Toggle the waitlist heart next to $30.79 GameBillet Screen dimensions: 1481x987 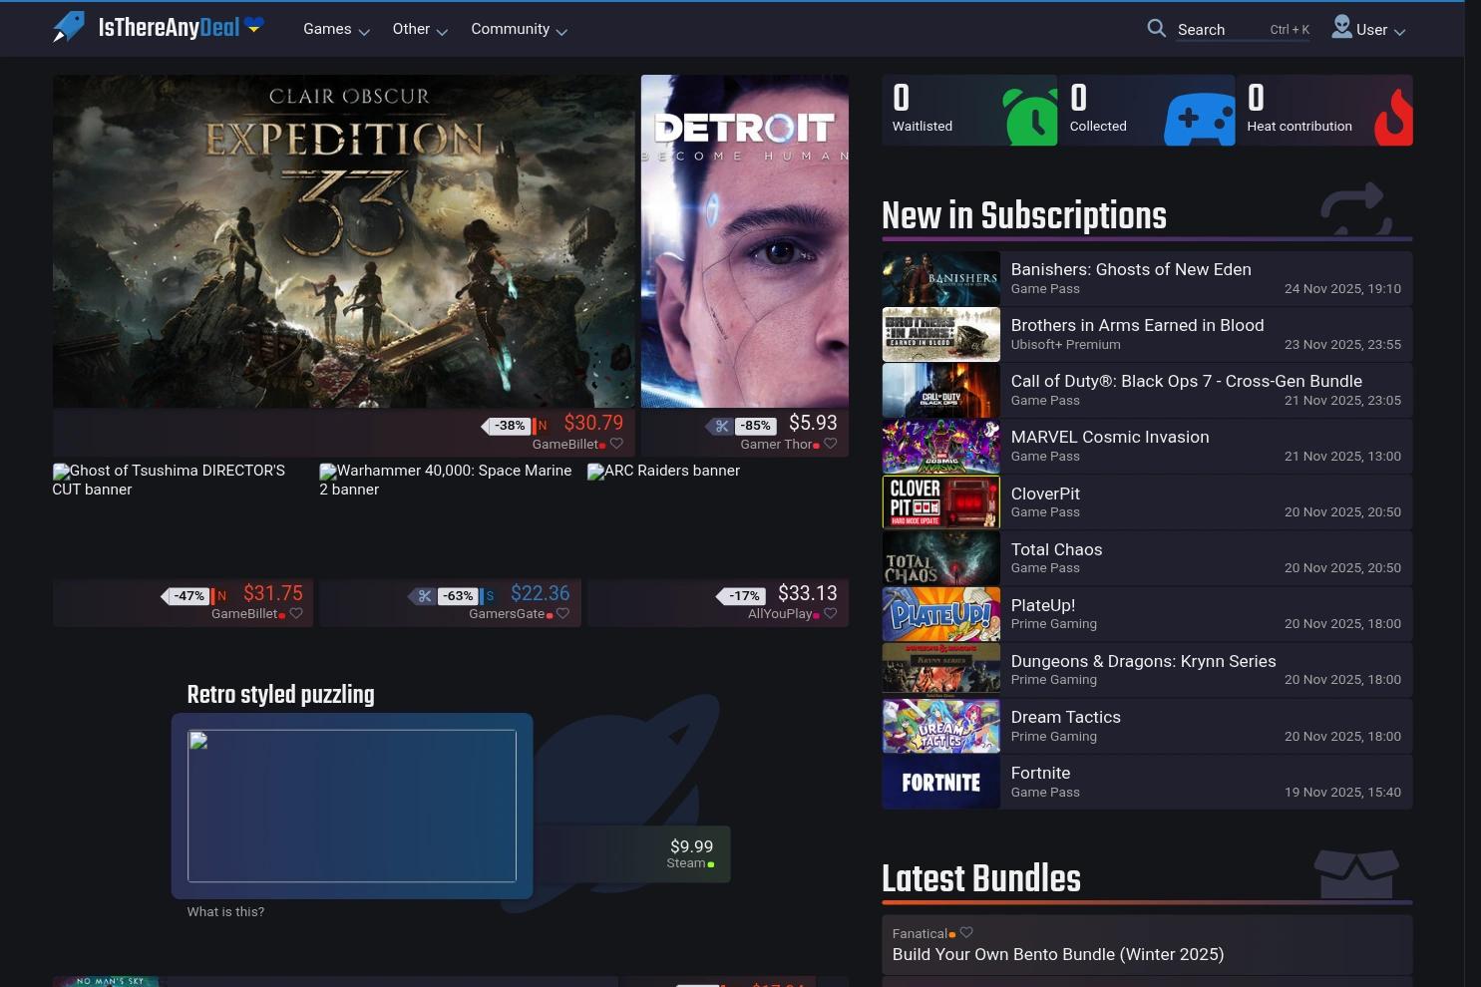pyautogui.click(x=616, y=444)
